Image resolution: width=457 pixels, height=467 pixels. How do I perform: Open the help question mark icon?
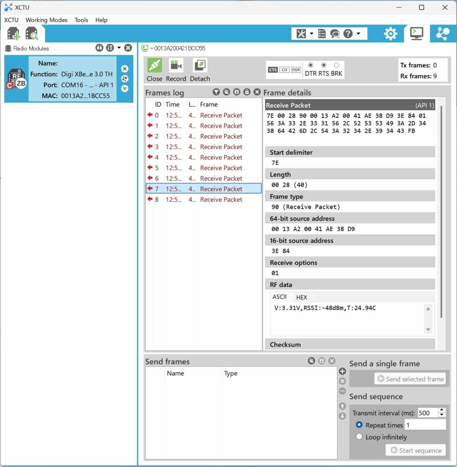coord(348,34)
